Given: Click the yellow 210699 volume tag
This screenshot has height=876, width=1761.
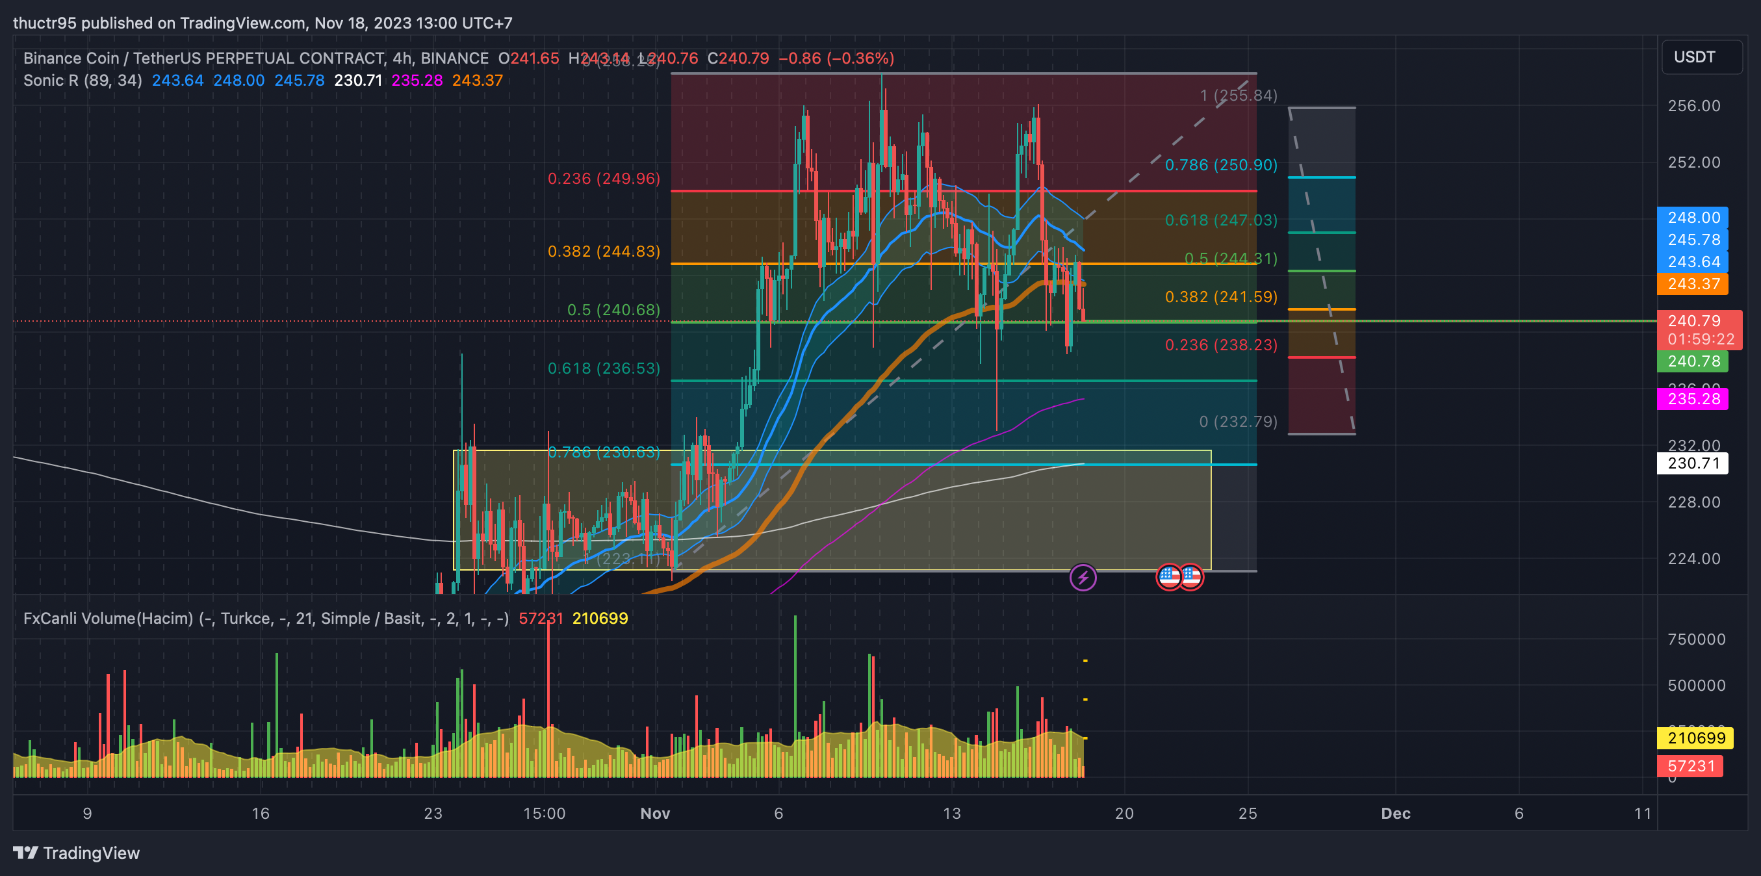Looking at the screenshot, I should coord(1696,738).
